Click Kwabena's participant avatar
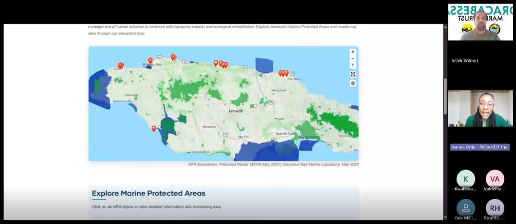Viewport: 516px width, 224px height. (465, 179)
